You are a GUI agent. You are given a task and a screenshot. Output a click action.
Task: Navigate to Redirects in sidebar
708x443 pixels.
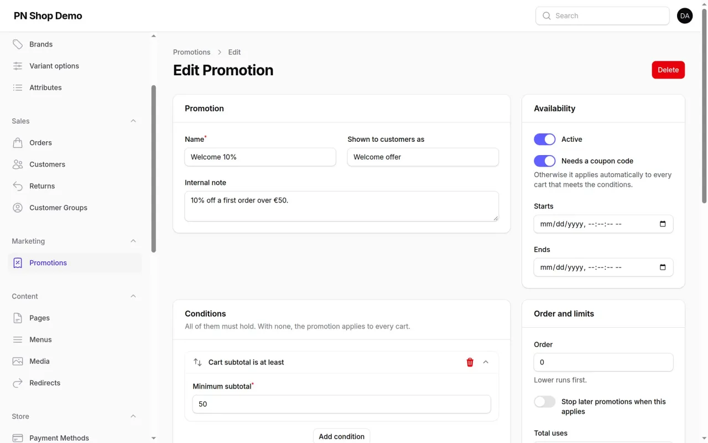click(75, 383)
